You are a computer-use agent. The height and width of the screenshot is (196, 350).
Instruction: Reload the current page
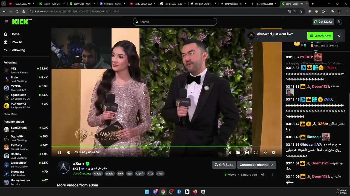point(17,11)
